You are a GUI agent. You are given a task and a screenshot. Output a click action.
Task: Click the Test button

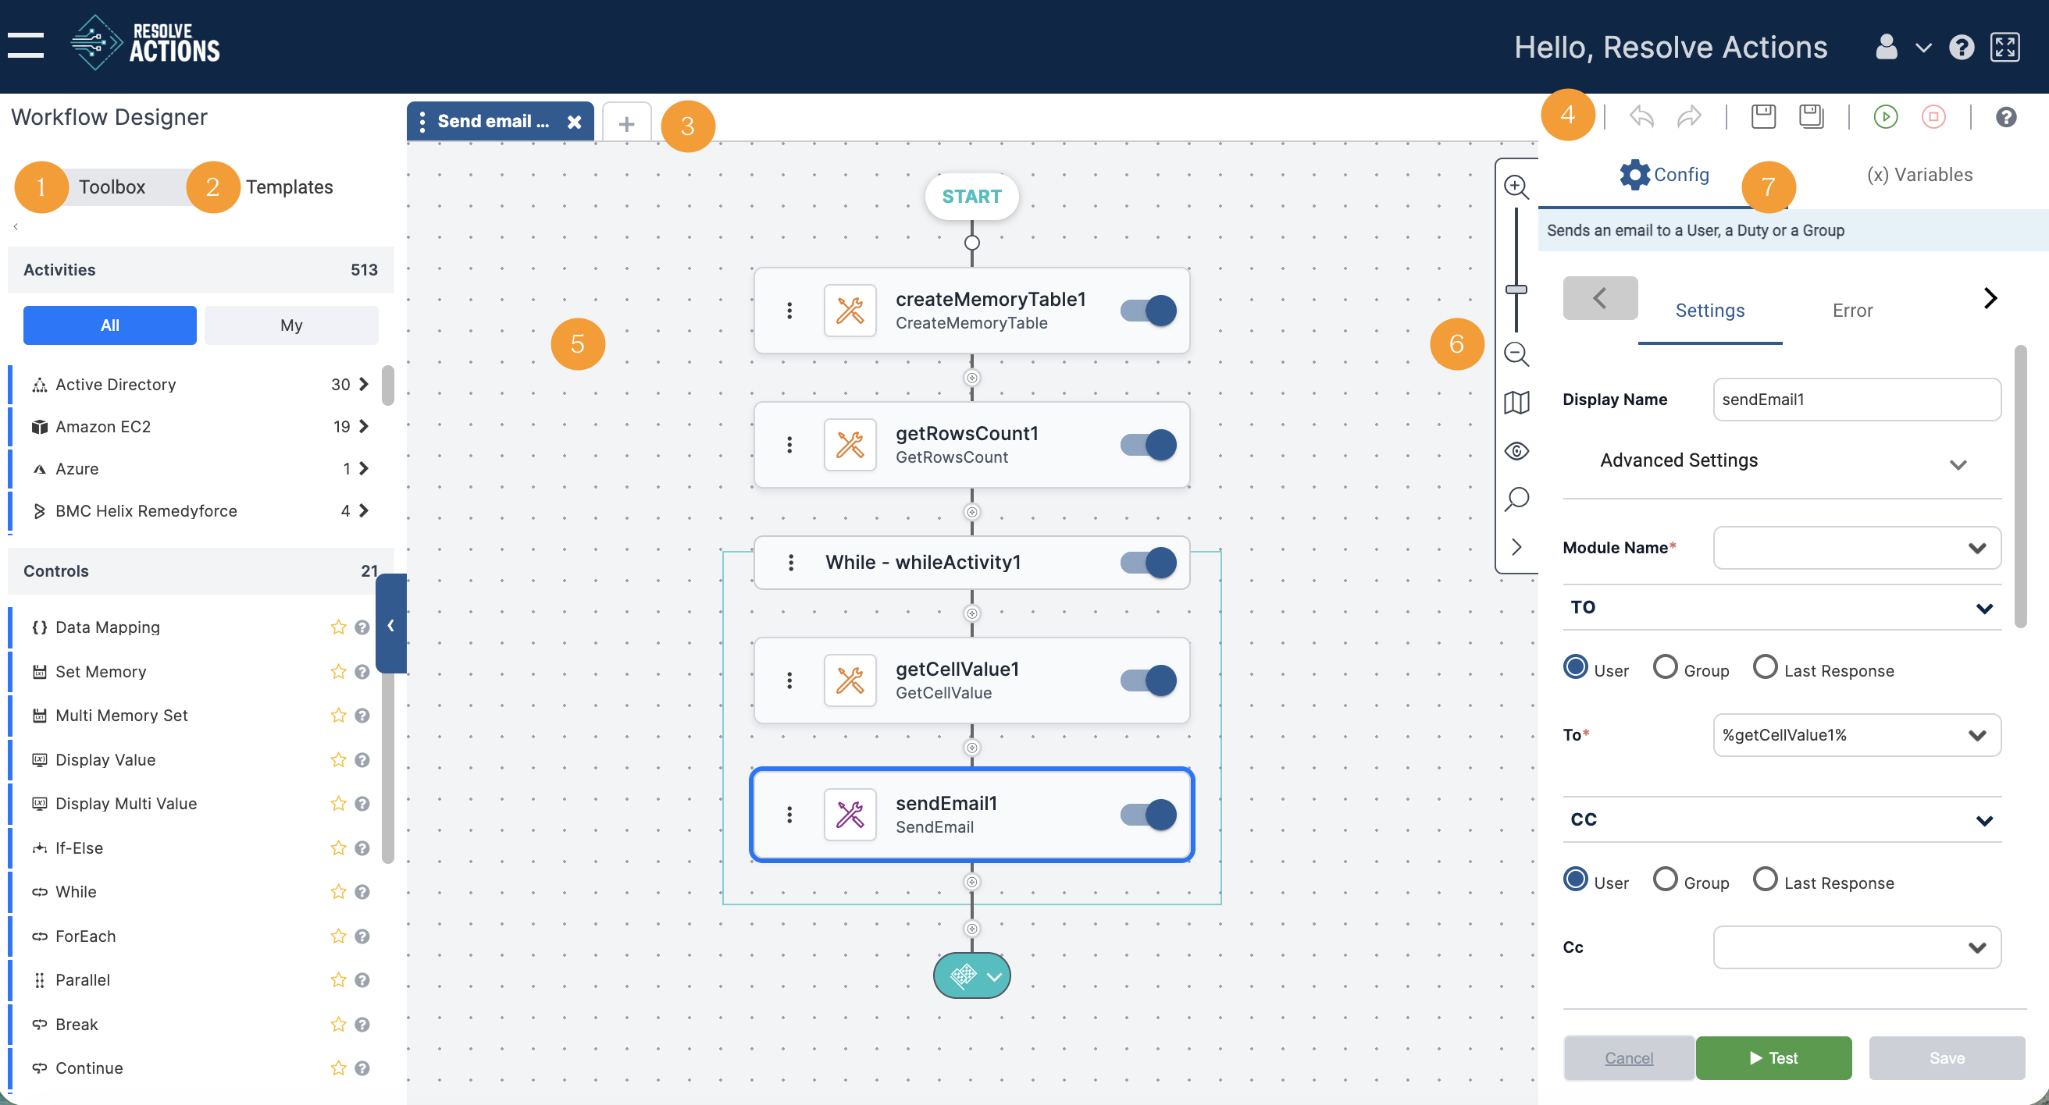[1774, 1057]
